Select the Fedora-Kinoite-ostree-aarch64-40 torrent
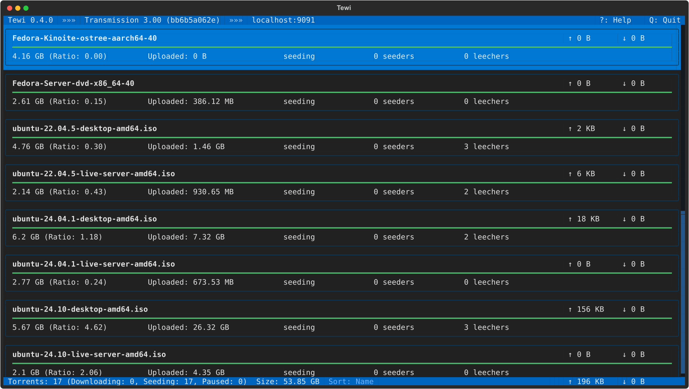 coord(342,47)
